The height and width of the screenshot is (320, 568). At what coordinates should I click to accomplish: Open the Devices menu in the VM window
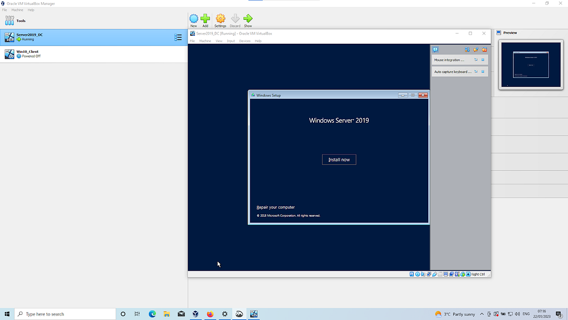point(244,41)
